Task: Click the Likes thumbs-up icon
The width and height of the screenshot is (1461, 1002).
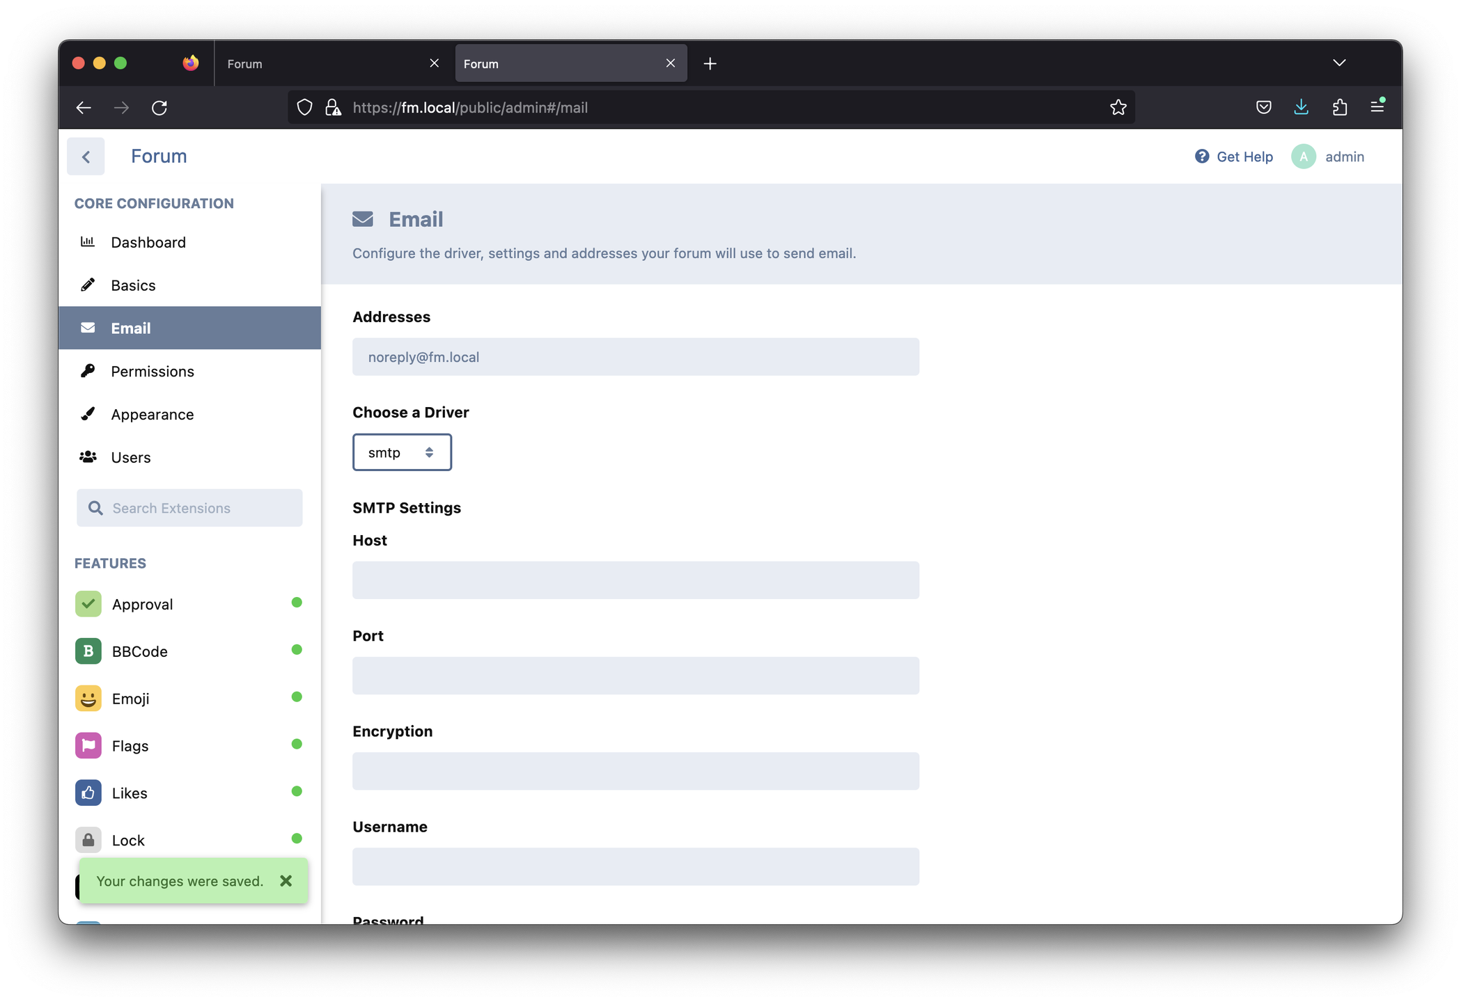Action: pos(88,793)
